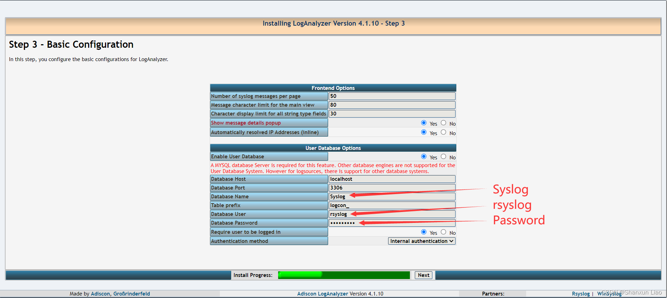
Task: Open the Adiscon LogAnalyzer footer link
Action: point(322,294)
